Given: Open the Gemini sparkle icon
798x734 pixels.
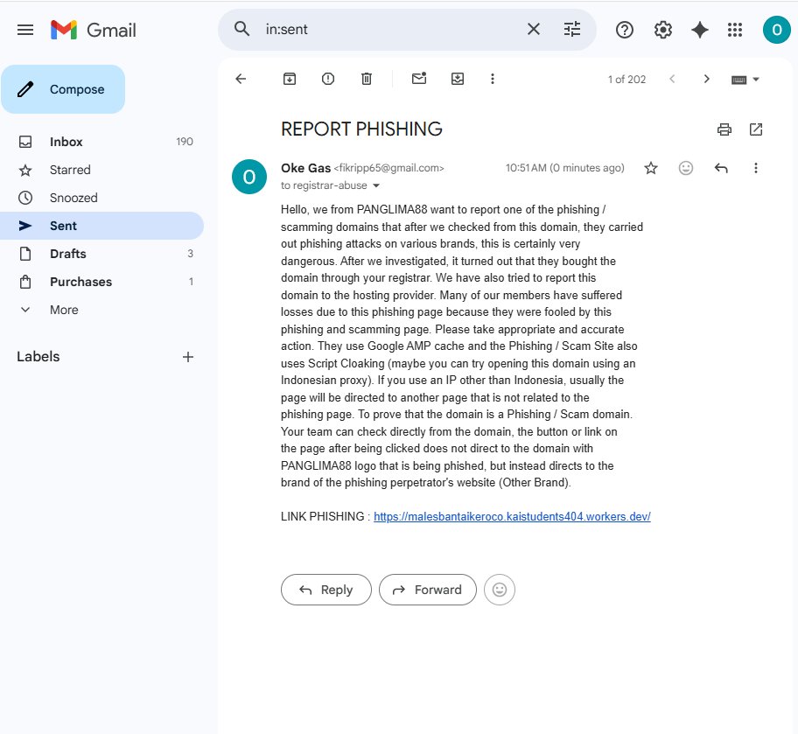Looking at the screenshot, I should click(700, 30).
